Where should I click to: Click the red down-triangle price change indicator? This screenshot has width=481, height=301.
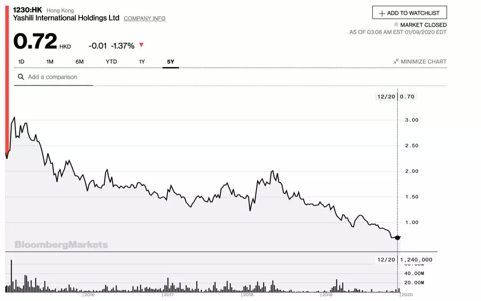pyautogui.click(x=142, y=45)
